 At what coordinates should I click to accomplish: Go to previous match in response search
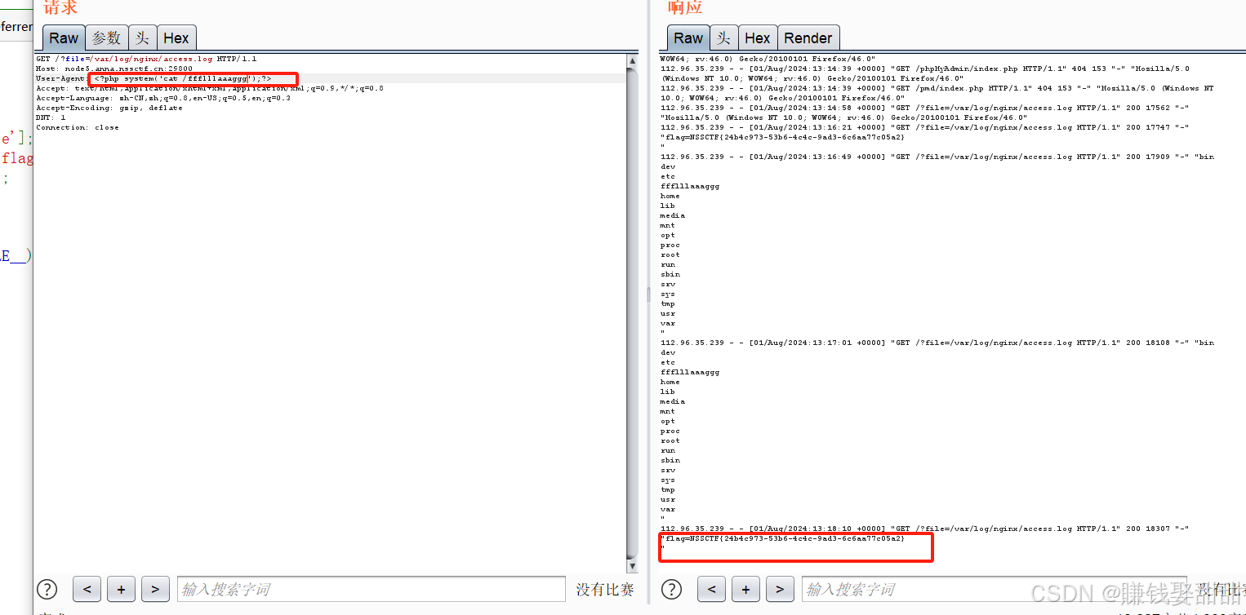(711, 589)
